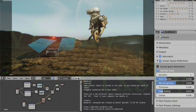The image size is (196, 112).
Task: Open the Object menu
Action: tap(27, 78)
